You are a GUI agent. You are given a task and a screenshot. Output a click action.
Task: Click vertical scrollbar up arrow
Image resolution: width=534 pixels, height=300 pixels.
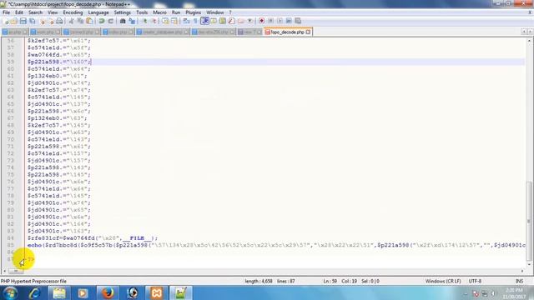[529, 41]
